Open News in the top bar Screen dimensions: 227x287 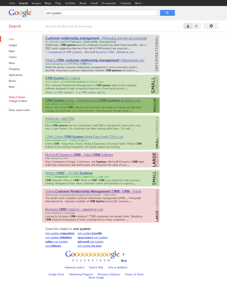(x=83, y=3)
